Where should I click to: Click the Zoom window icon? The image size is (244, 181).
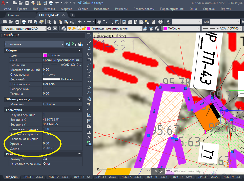(111, 22)
